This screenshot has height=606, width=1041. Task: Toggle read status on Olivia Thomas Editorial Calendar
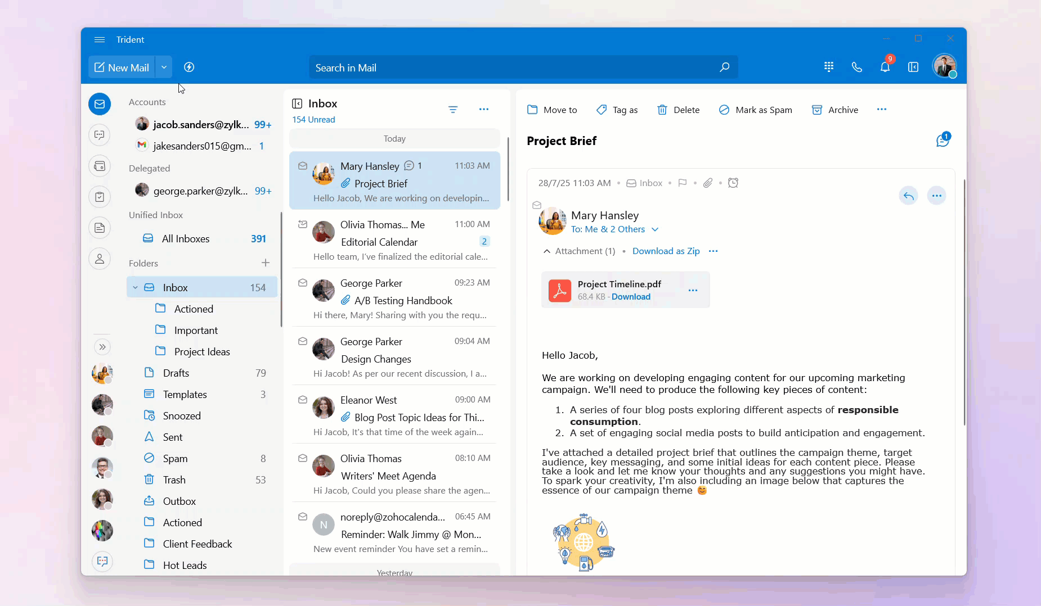pyautogui.click(x=303, y=224)
